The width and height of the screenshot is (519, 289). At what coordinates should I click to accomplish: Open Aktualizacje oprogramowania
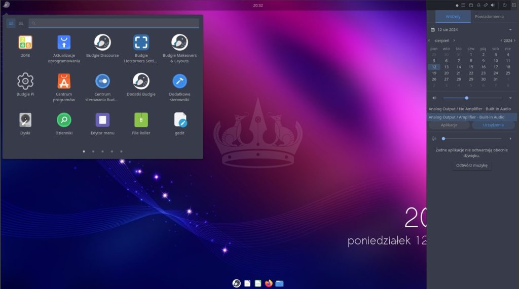click(64, 48)
